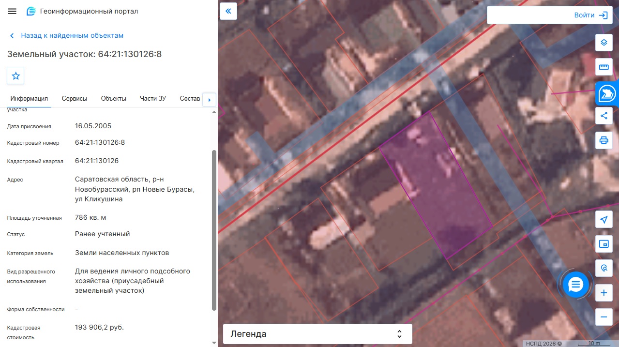
Task: Print the map
Action: tap(604, 140)
